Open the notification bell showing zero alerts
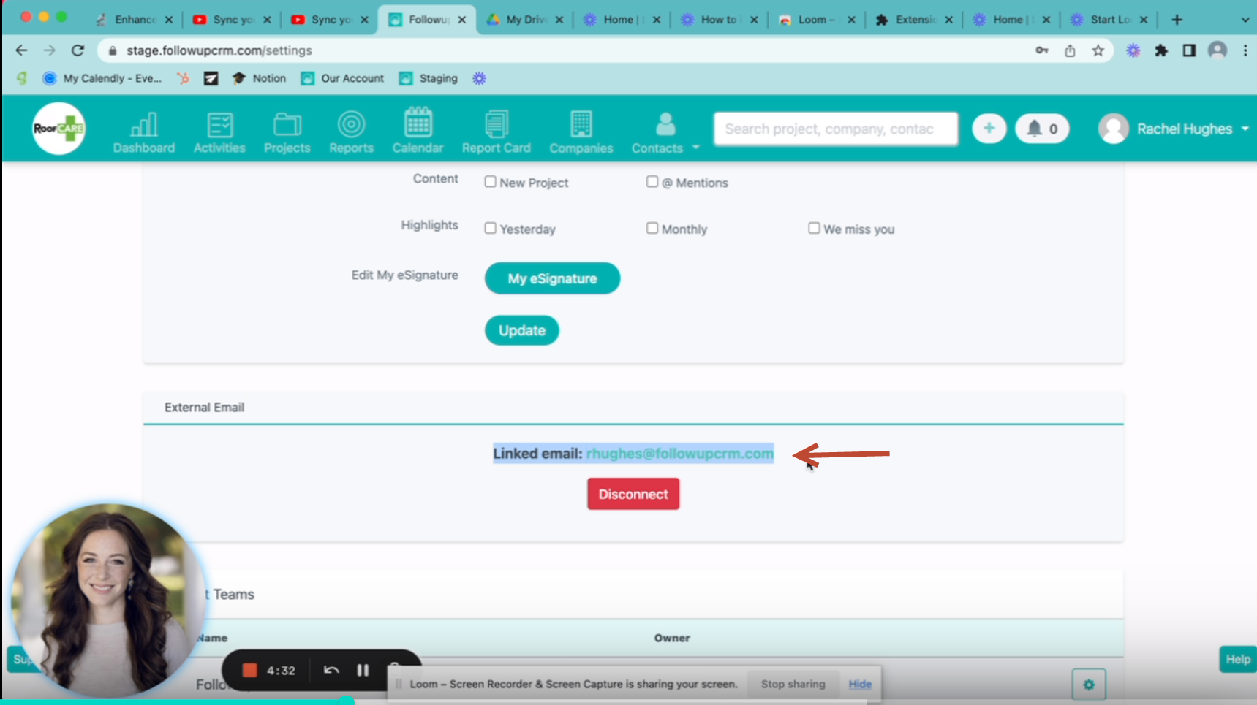The image size is (1257, 705). click(1041, 128)
